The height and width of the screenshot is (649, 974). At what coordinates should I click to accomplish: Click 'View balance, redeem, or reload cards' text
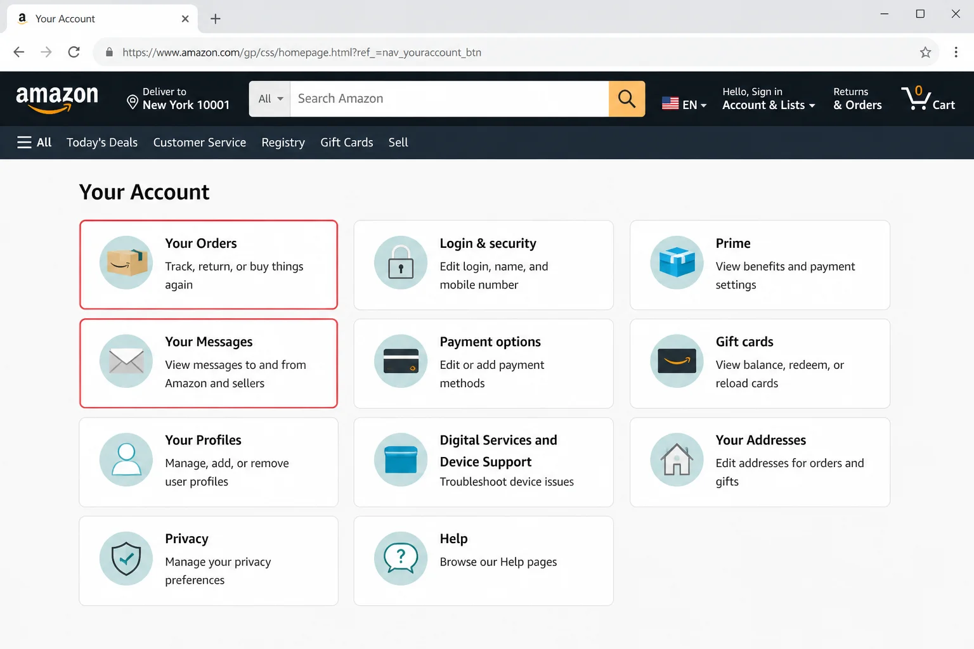coord(780,374)
